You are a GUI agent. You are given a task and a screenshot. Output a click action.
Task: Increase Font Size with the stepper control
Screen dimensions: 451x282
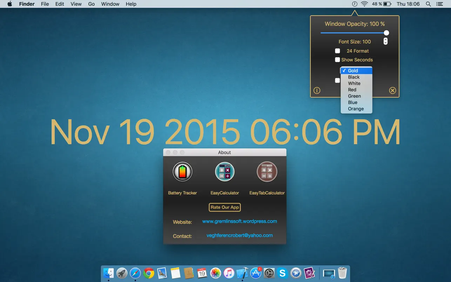tap(385, 39)
